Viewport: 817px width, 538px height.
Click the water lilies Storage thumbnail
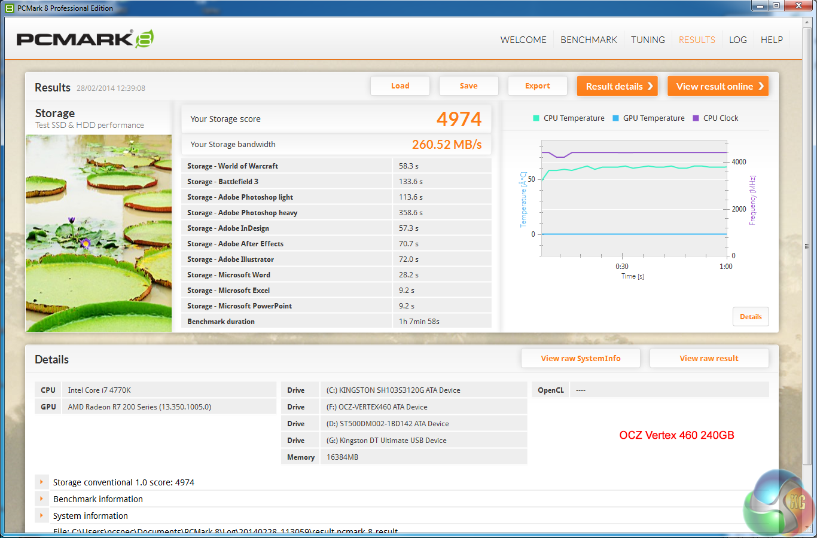99,233
